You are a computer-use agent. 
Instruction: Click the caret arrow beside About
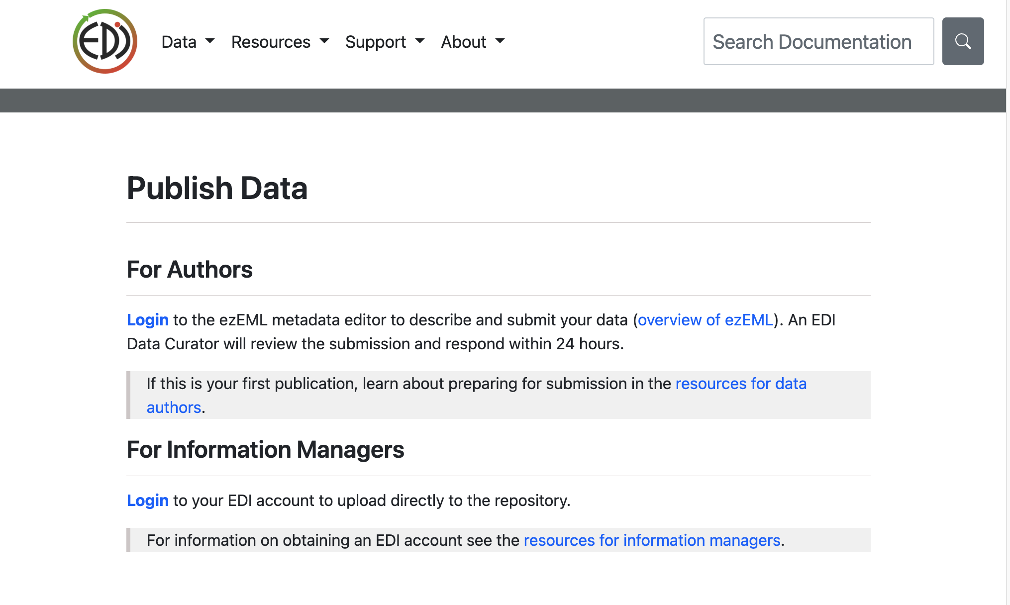(500, 41)
